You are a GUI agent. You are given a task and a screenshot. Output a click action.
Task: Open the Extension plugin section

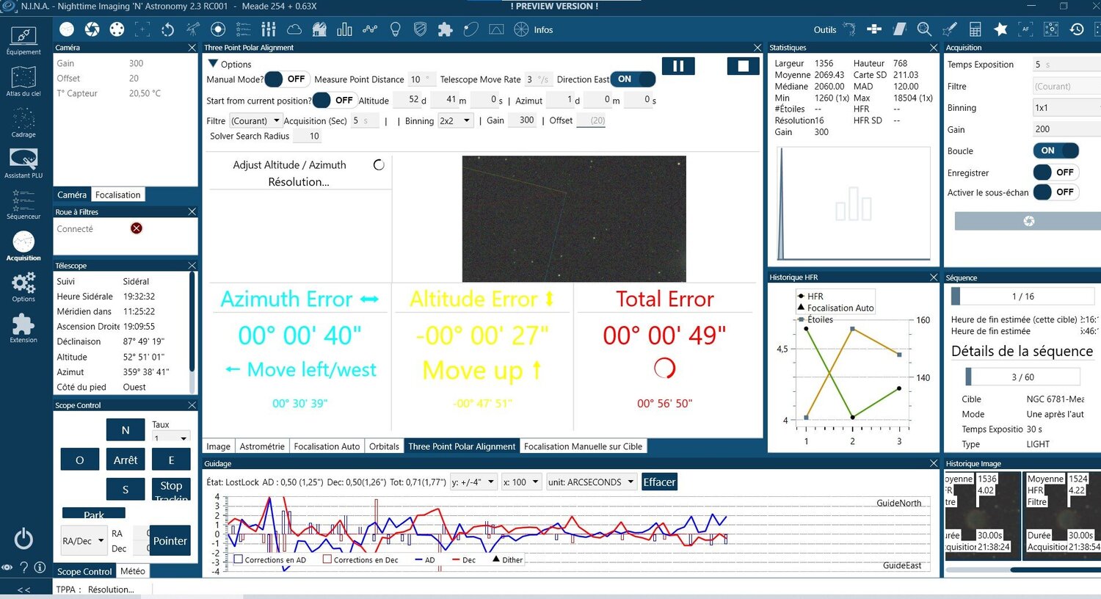point(23,328)
